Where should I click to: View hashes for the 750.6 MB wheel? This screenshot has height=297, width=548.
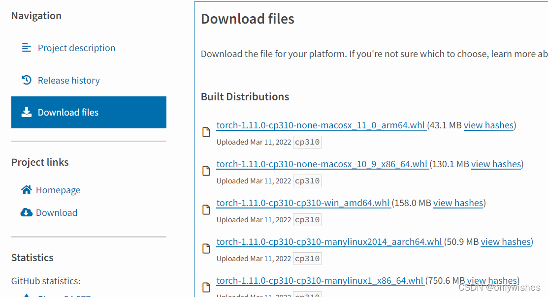click(x=492, y=281)
